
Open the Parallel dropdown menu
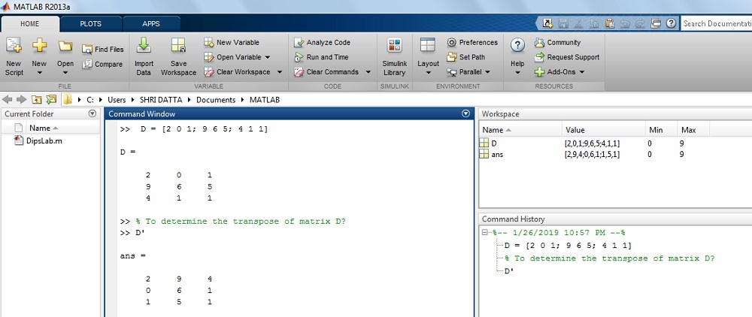coord(487,72)
